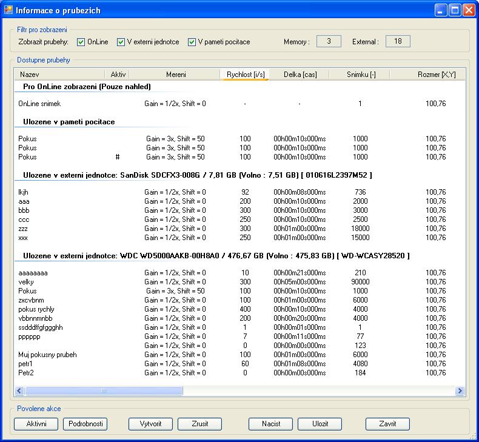Click the application icon in the title bar
479x442 pixels.
click(x=8, y=10)
